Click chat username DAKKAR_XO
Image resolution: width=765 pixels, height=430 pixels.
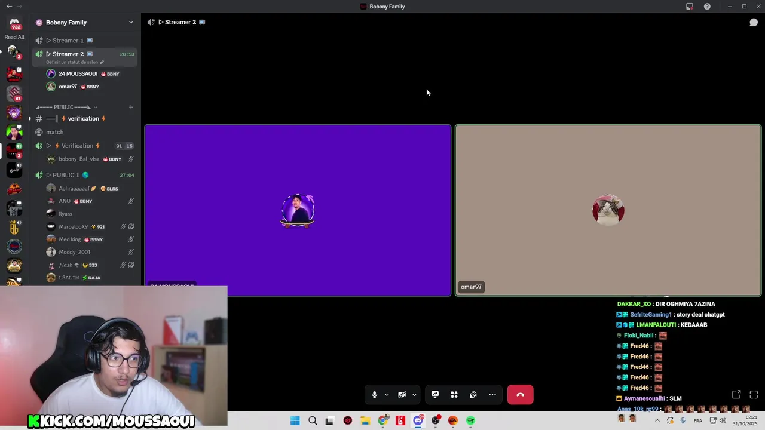point(634,304)
